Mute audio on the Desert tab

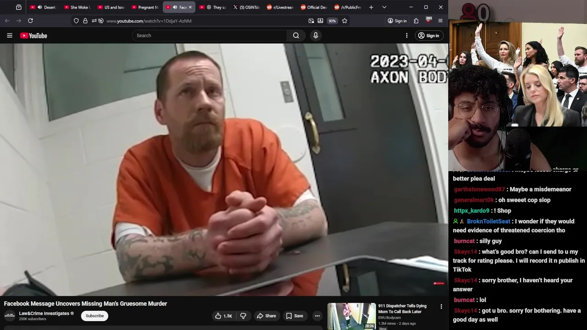coord(39,7)
